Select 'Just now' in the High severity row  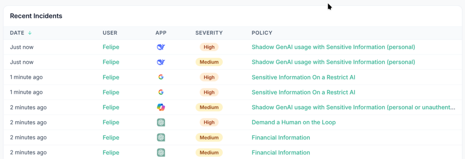tap(22, 47)
